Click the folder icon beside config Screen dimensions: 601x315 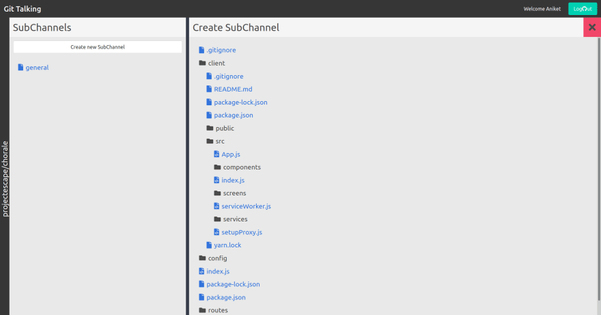tap(202, 258)
